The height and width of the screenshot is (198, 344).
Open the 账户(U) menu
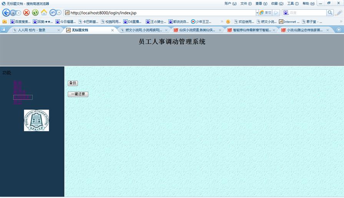pos(231,3)
